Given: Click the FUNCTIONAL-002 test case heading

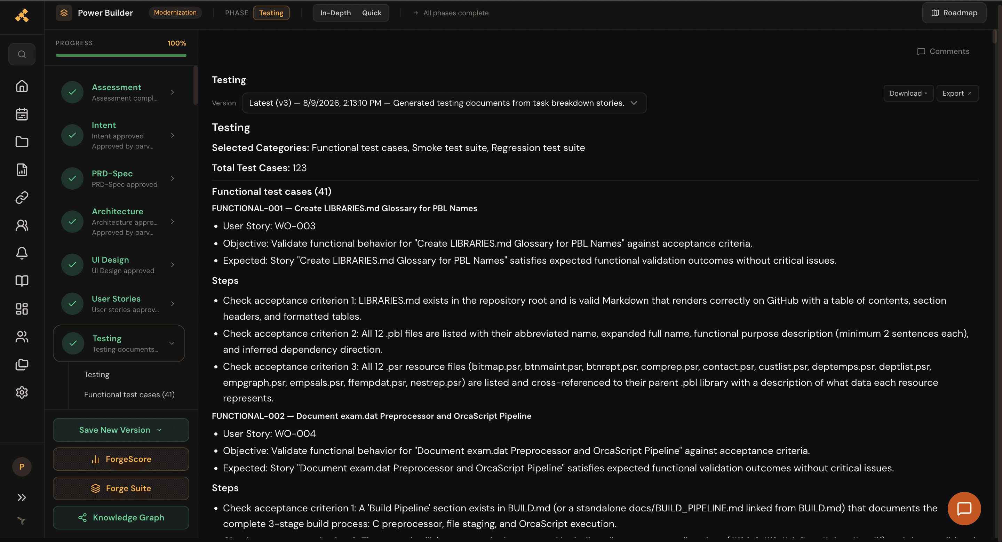Looking at the screenshot, I should [372, 416].
